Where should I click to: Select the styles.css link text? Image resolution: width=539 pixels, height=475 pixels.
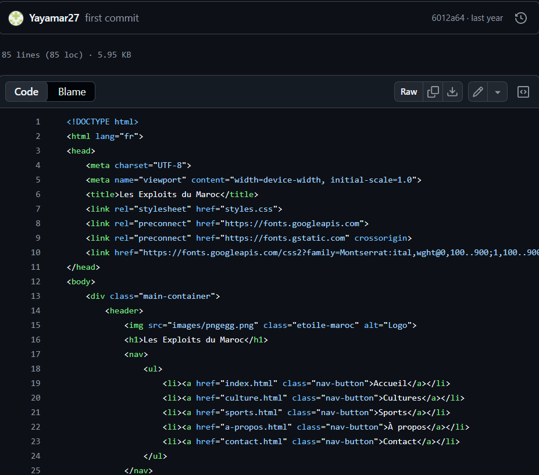[249, 209]
